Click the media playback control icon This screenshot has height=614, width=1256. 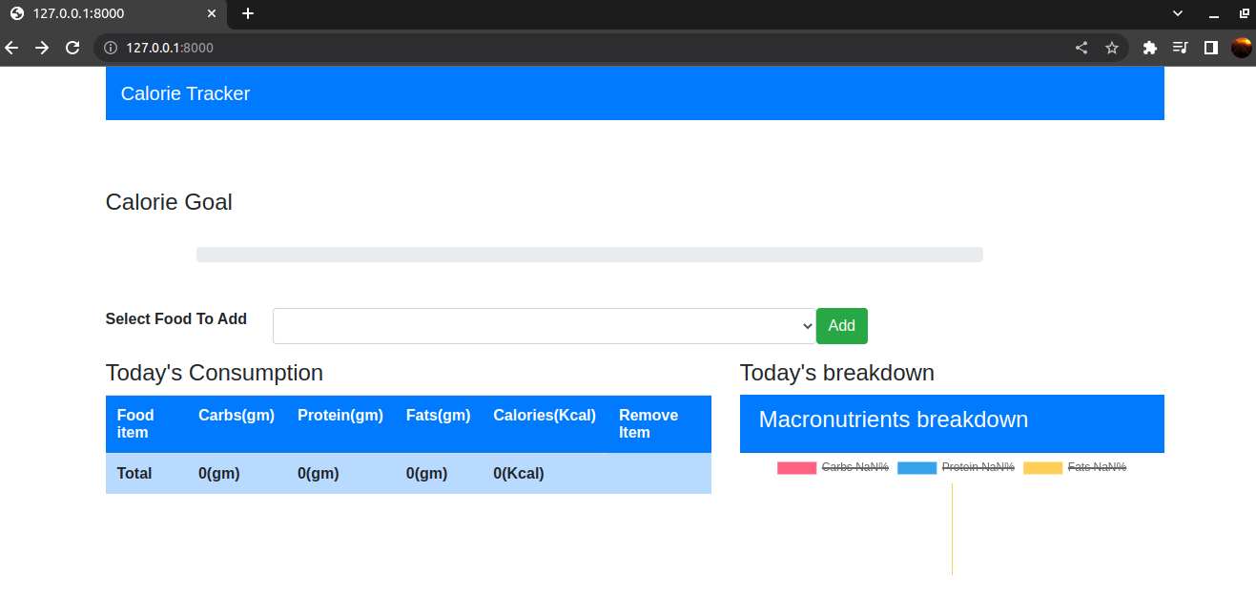pyautogui.click(x=1181, y=47)
